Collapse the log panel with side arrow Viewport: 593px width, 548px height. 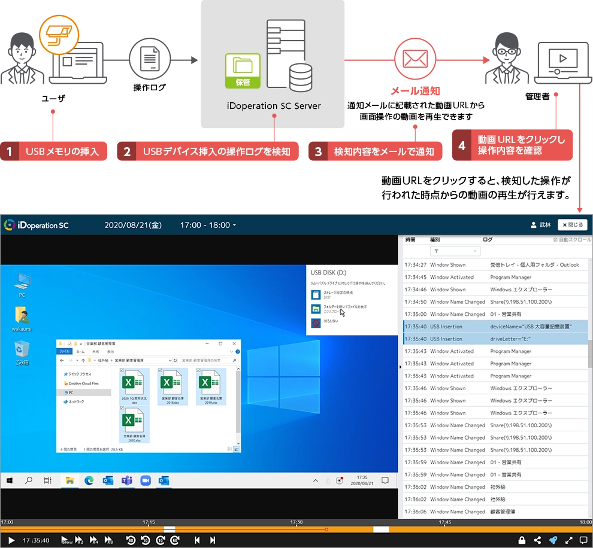click(x=400, y=366)
